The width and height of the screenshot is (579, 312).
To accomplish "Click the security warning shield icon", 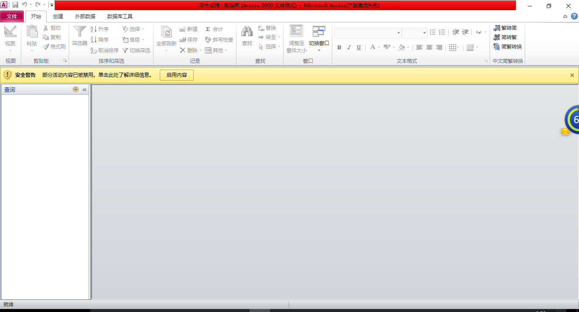I will click(x=8, y=75).
